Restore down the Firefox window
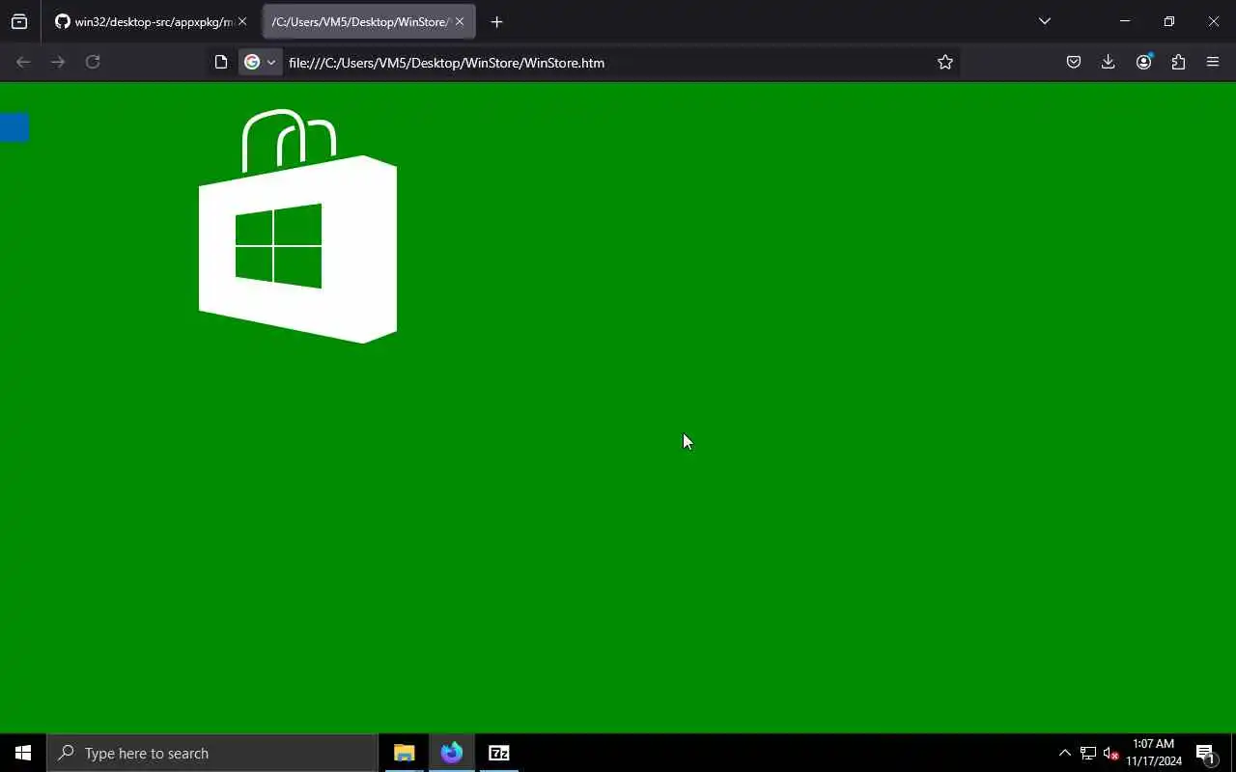Image resolution: width=1236 pixels, height=772 pixels. coord(1169,21)
